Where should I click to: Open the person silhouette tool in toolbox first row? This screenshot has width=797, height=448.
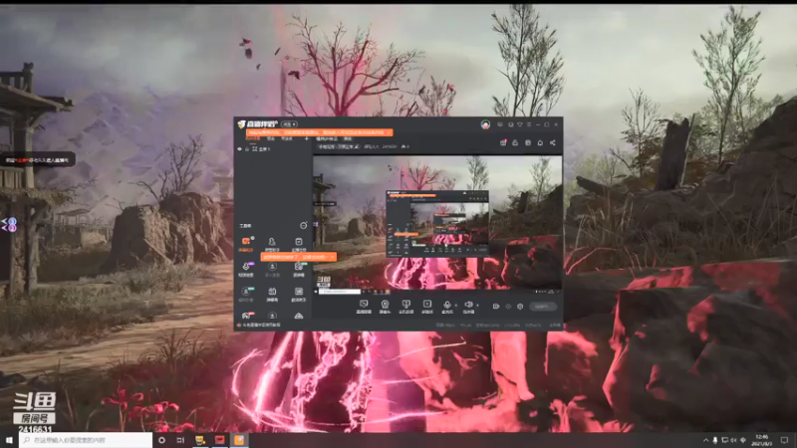272,243
